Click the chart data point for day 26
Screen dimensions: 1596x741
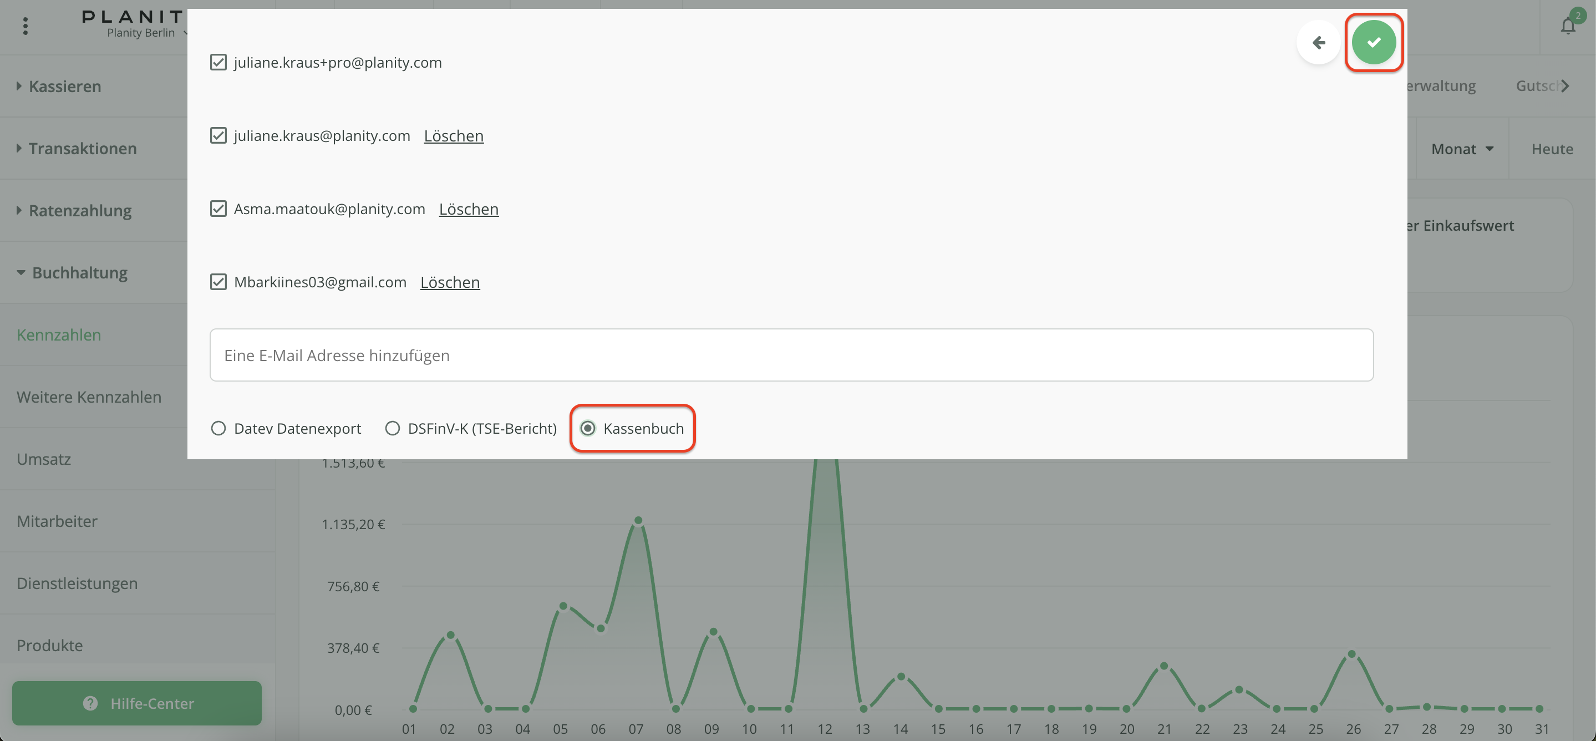[1352, 654]
